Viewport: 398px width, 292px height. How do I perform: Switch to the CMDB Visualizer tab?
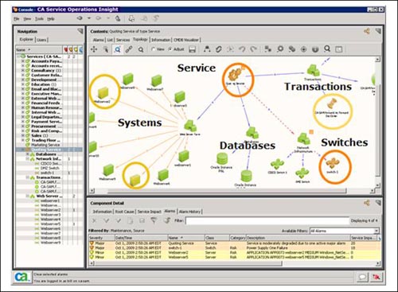point(186,40)
